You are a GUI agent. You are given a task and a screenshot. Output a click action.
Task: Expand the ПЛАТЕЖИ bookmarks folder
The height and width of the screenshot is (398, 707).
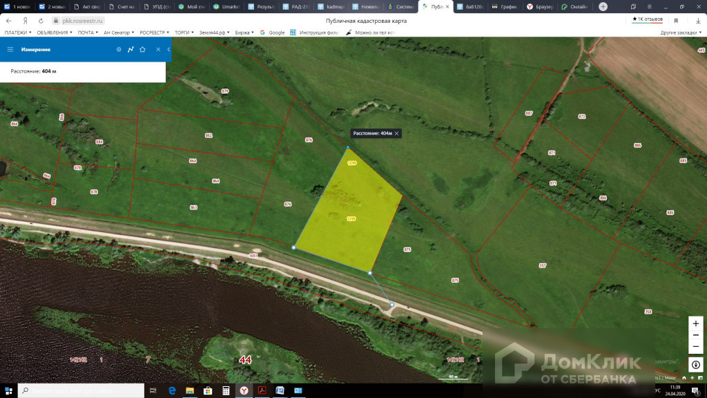pyautogui.click(x=18, y=32)
